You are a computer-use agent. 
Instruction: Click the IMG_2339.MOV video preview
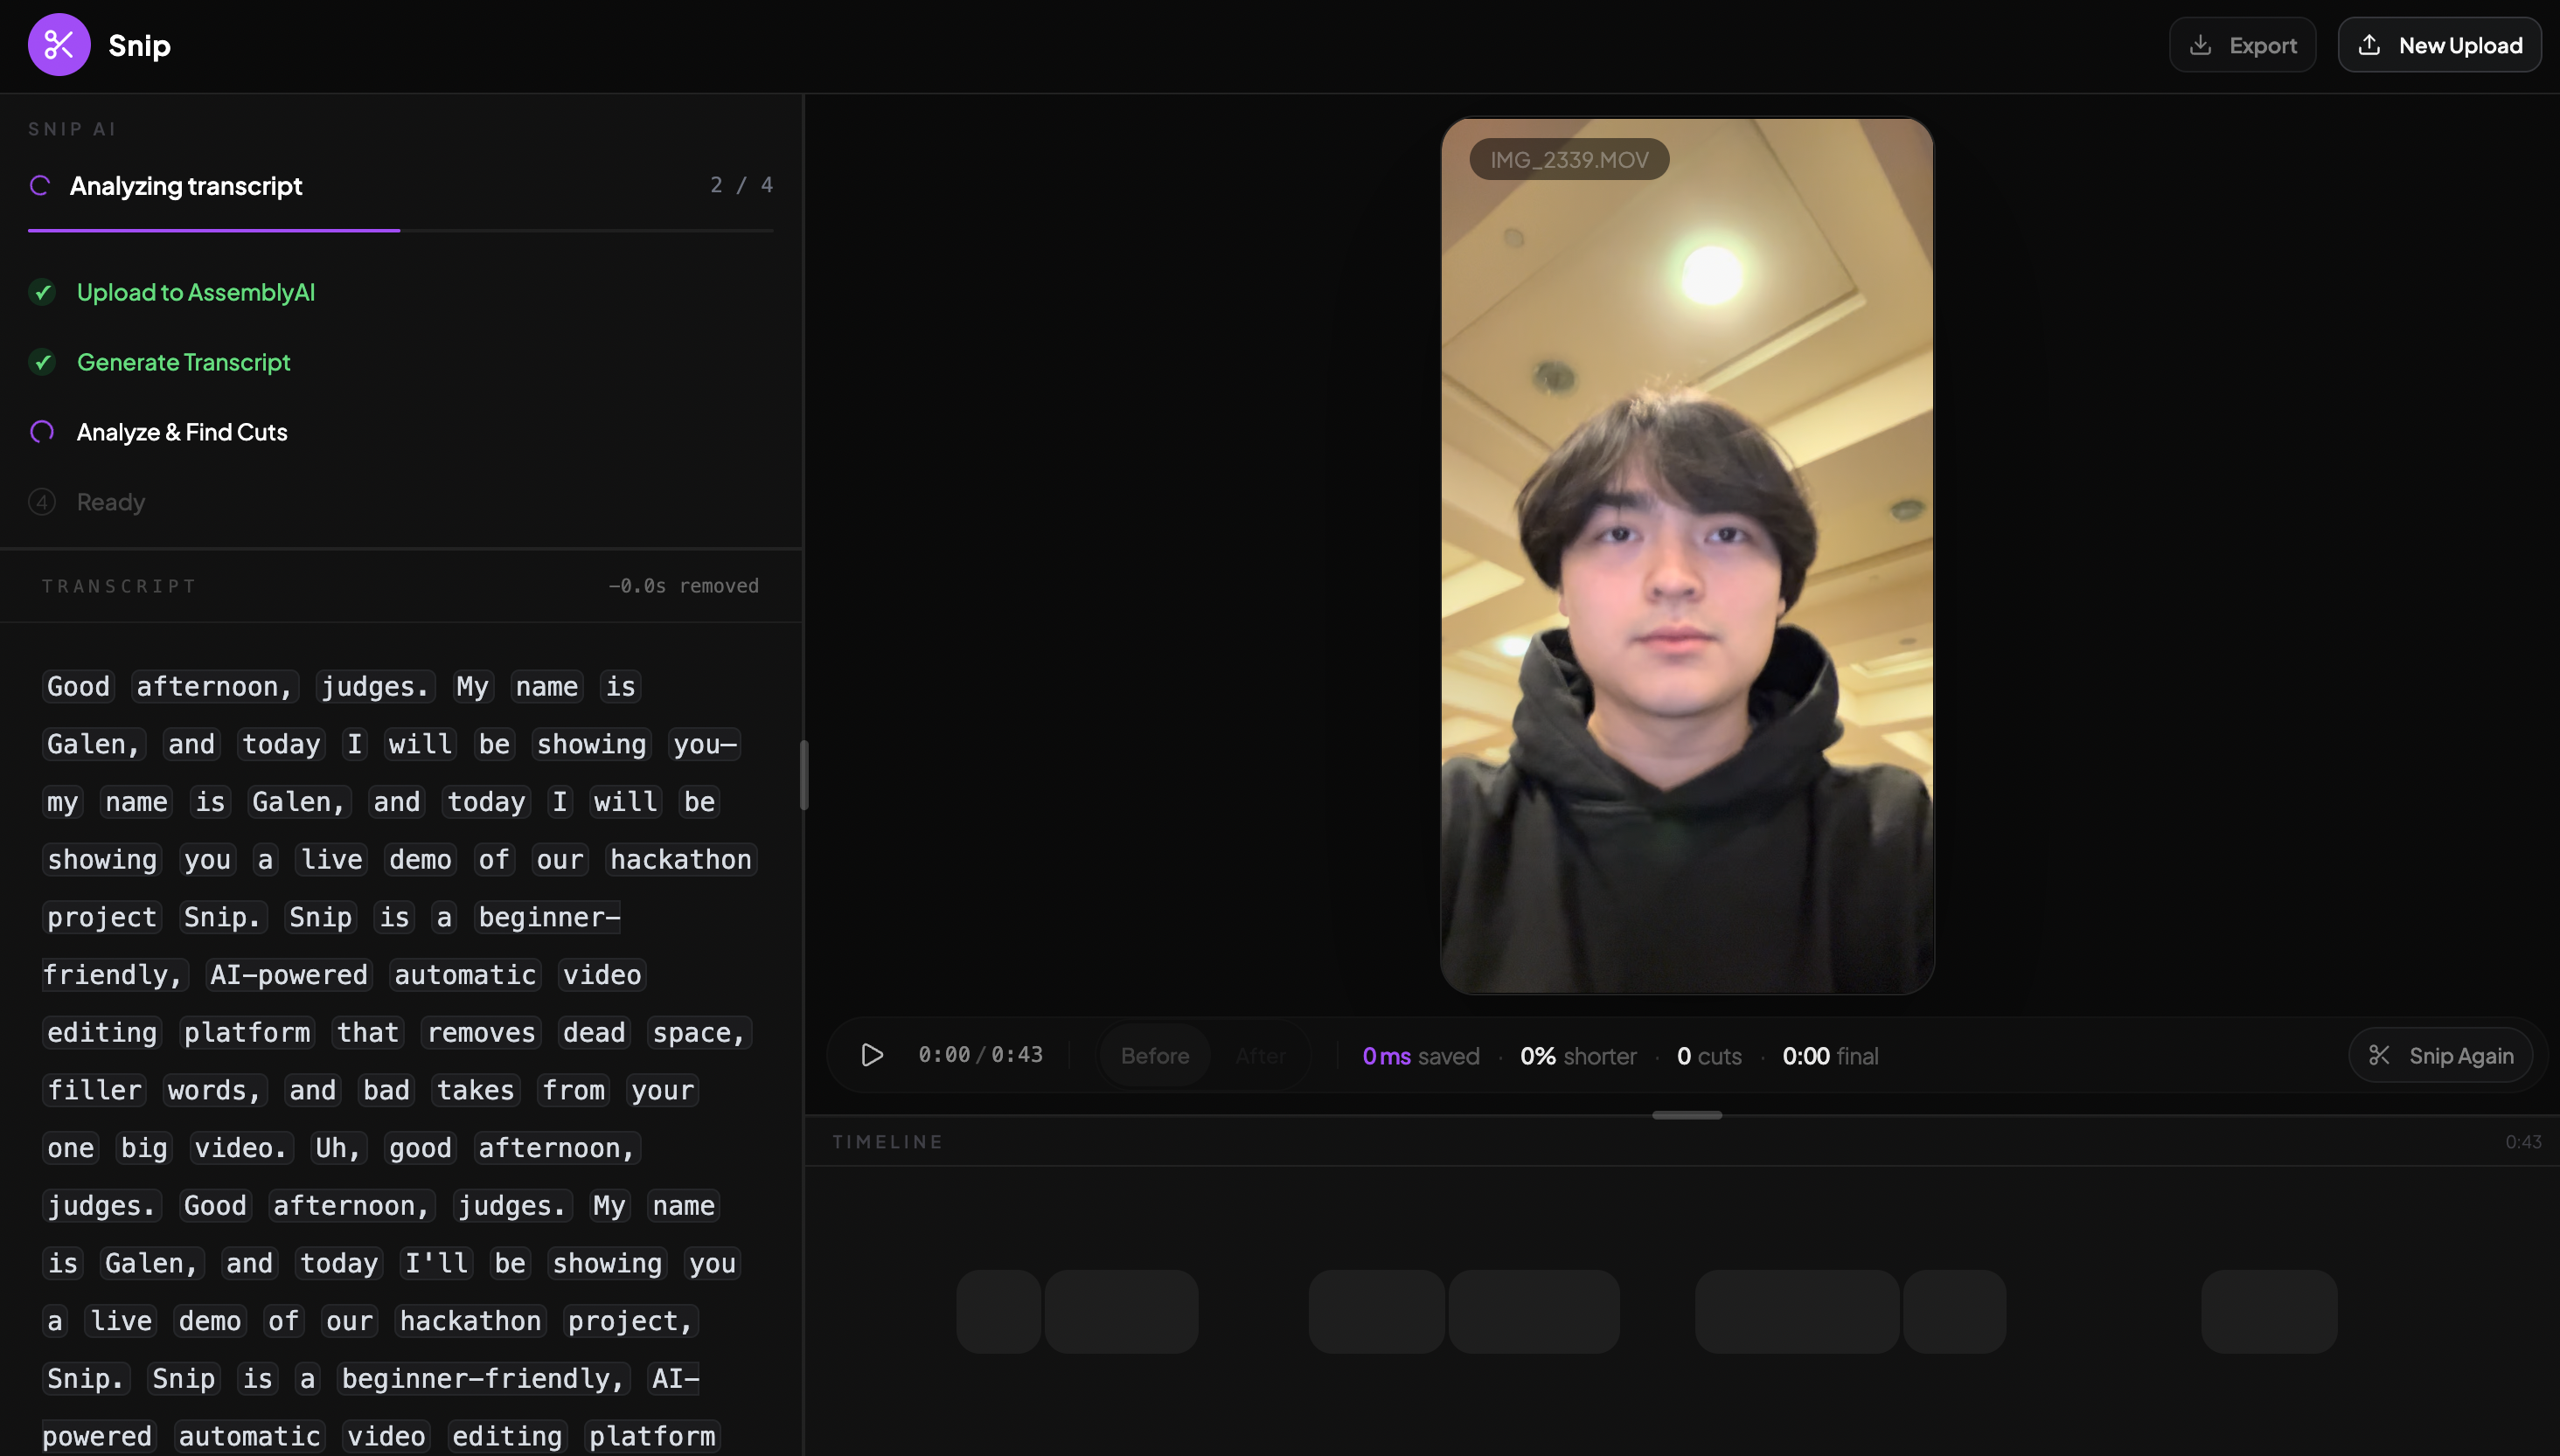(x=1687, y=556)
